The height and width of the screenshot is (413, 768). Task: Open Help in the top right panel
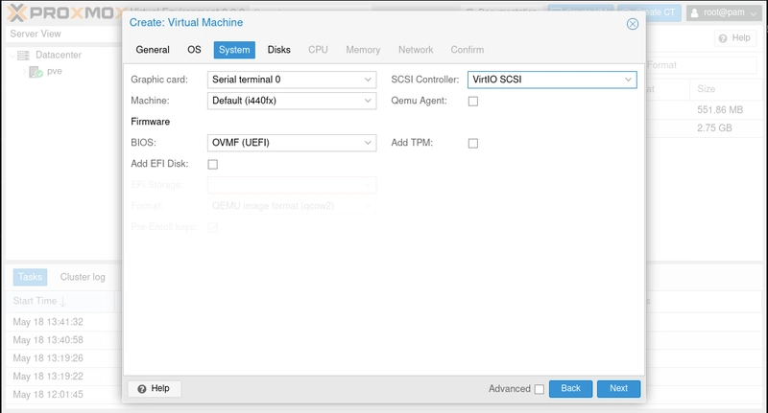[x=734, y=38]
